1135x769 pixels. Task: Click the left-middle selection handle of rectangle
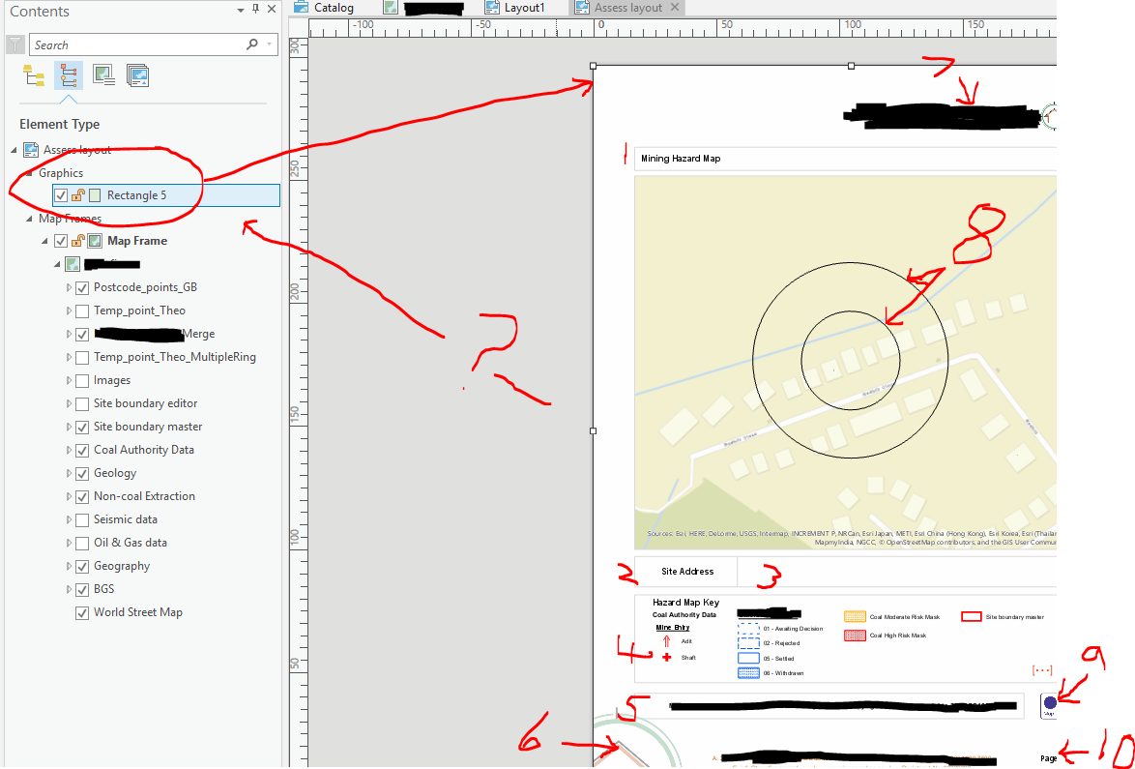tap(594, 430)
